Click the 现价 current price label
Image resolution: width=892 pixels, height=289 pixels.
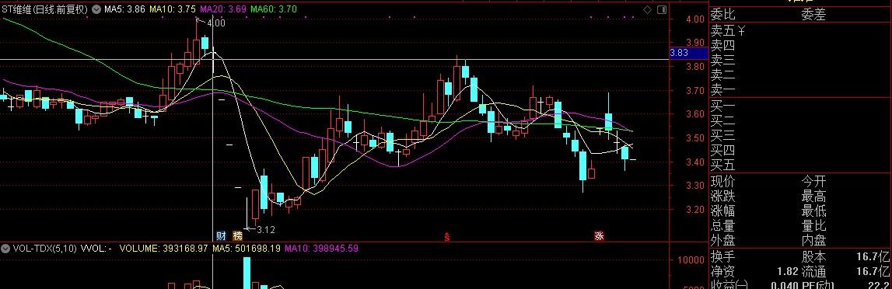coord(722,182)
